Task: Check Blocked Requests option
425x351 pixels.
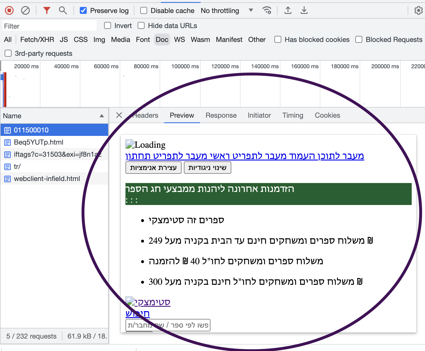Action: click(x=359, y=39)
